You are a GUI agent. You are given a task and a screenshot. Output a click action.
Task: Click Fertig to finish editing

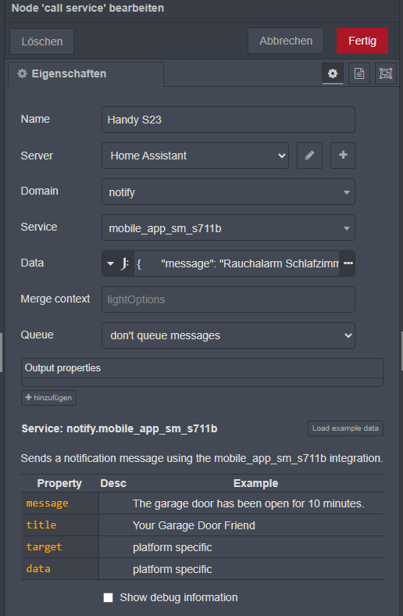pyautogui.click(x=362, y=41)
